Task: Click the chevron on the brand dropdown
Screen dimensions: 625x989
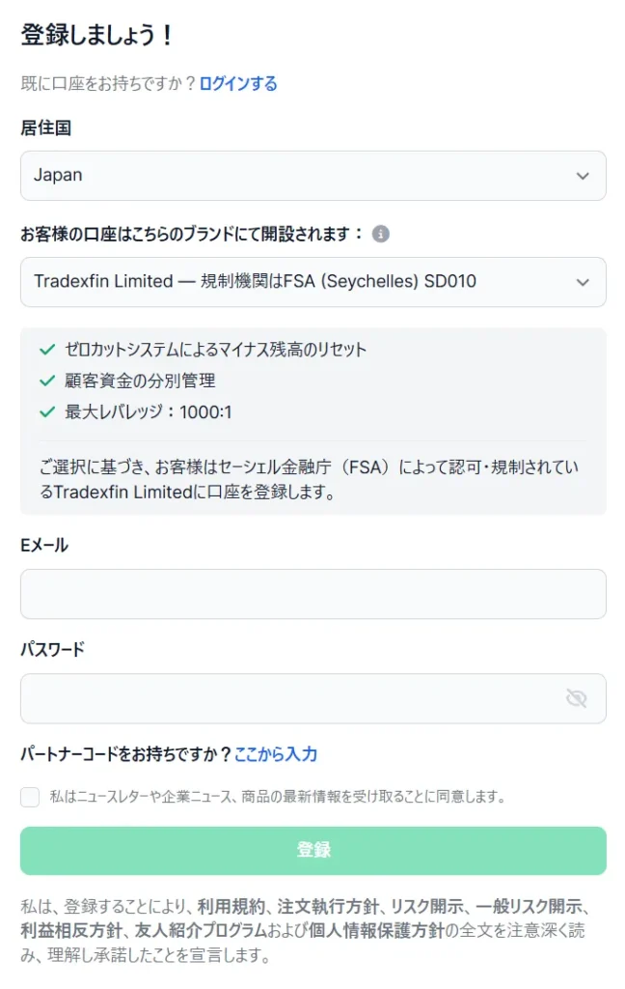Action: tap(583, 282)
